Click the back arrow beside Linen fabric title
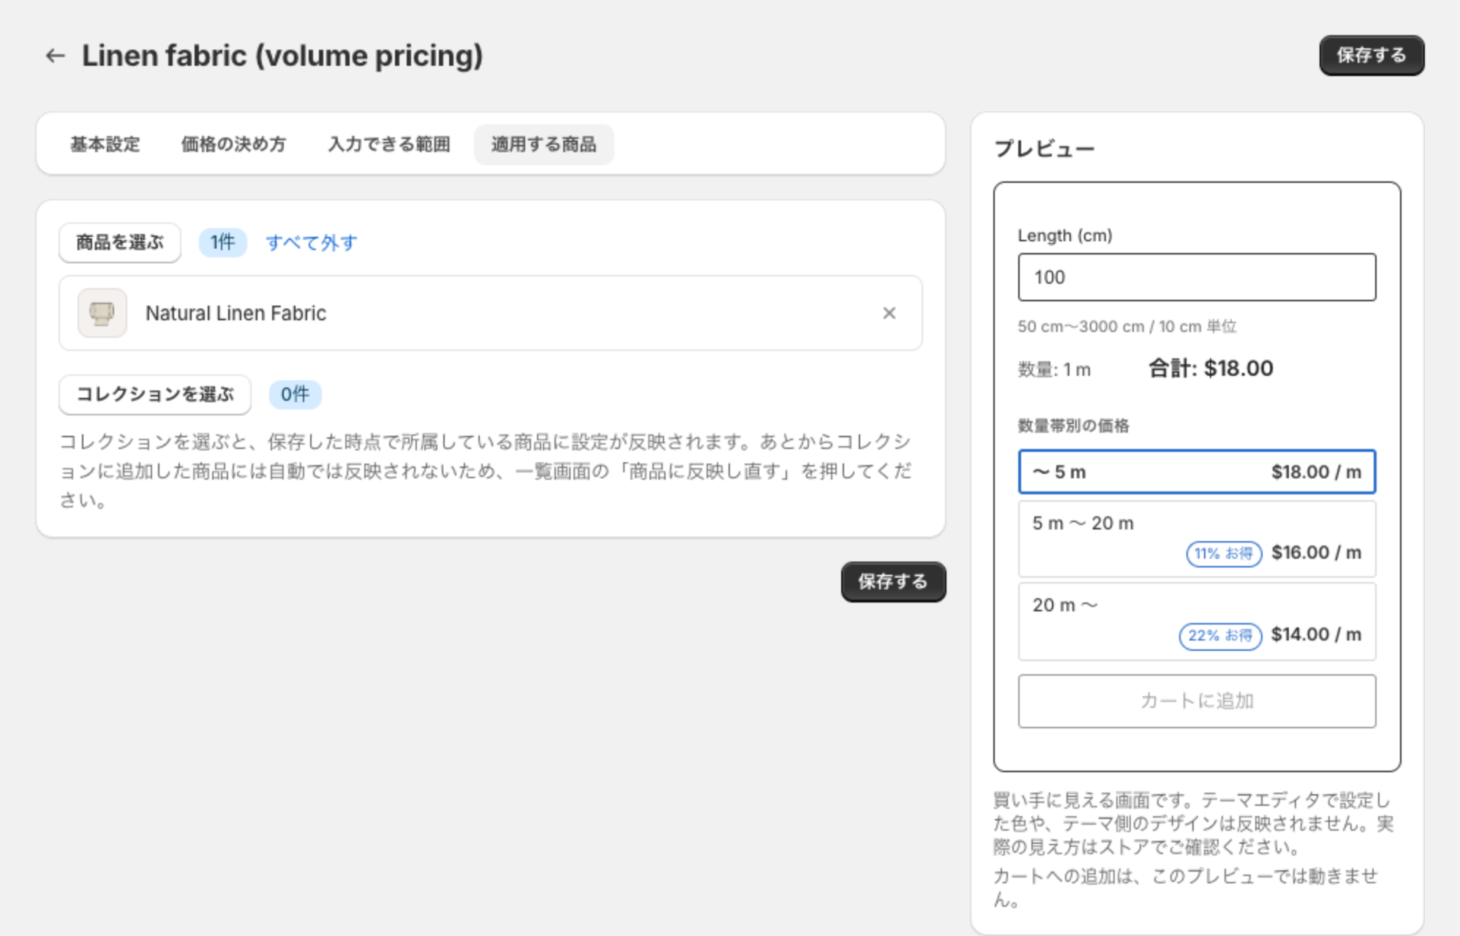 point(55,56)
